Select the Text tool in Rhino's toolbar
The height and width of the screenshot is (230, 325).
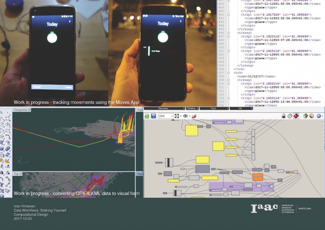[2, 184]
